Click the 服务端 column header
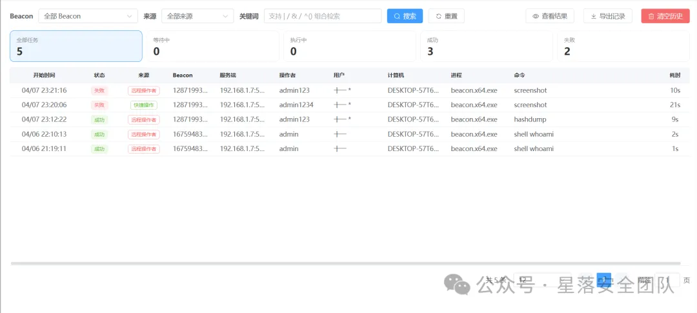Image resolution: width=697 pixels, height=313 pixels. pyautogui.click(x=228, y=75)
